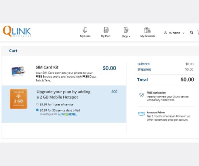Expand the Shop dropdown menu
Screen dimensions: 199x166
(126, 36)
